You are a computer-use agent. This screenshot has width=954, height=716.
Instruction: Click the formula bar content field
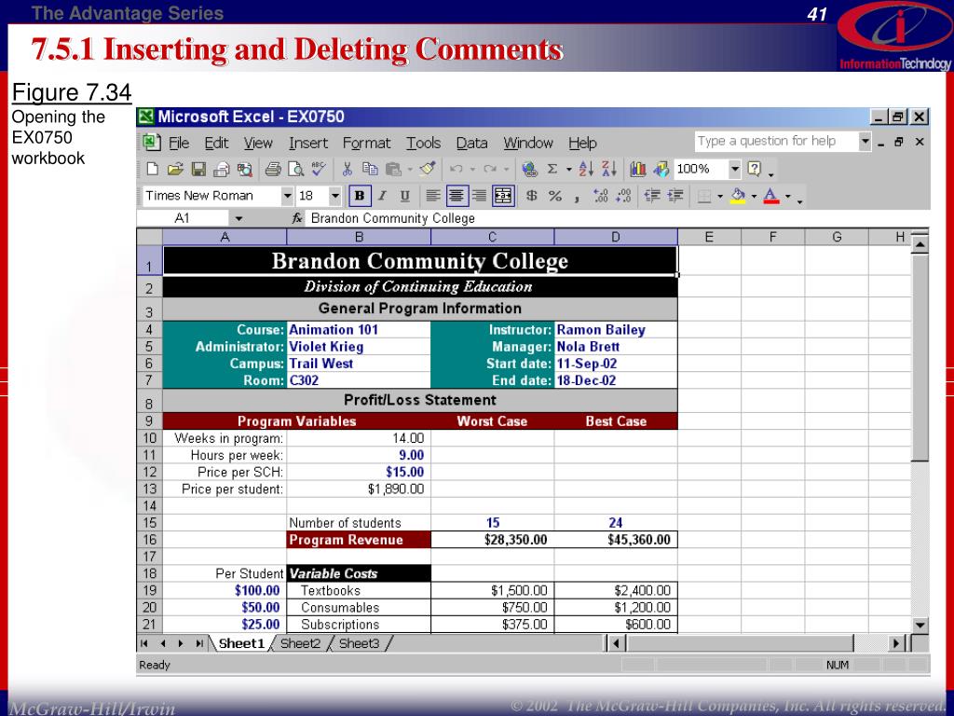coord(617,218)
